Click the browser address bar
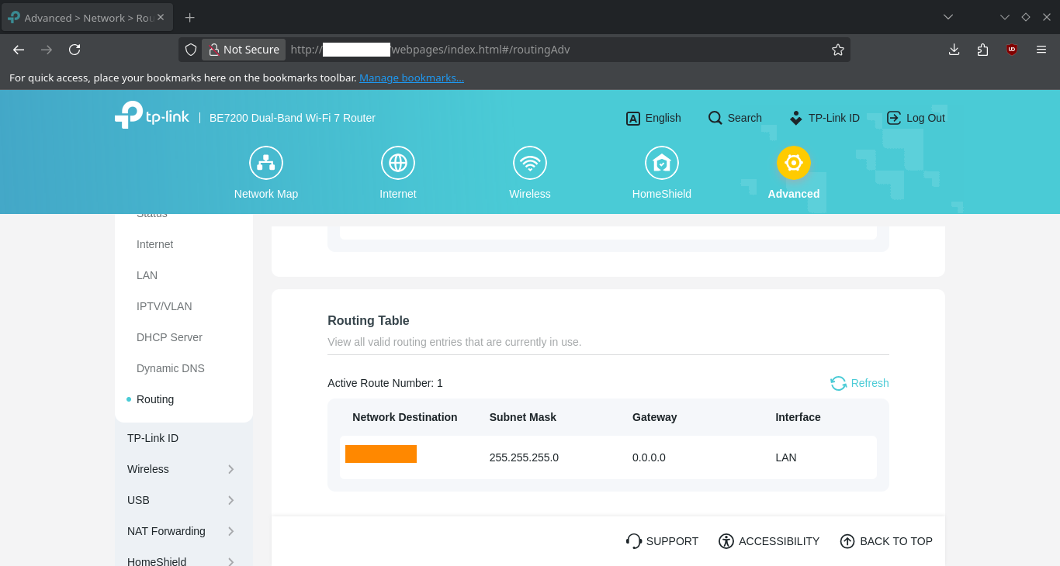This screenshot has height=566, width=1060. (x=555, y=50)
